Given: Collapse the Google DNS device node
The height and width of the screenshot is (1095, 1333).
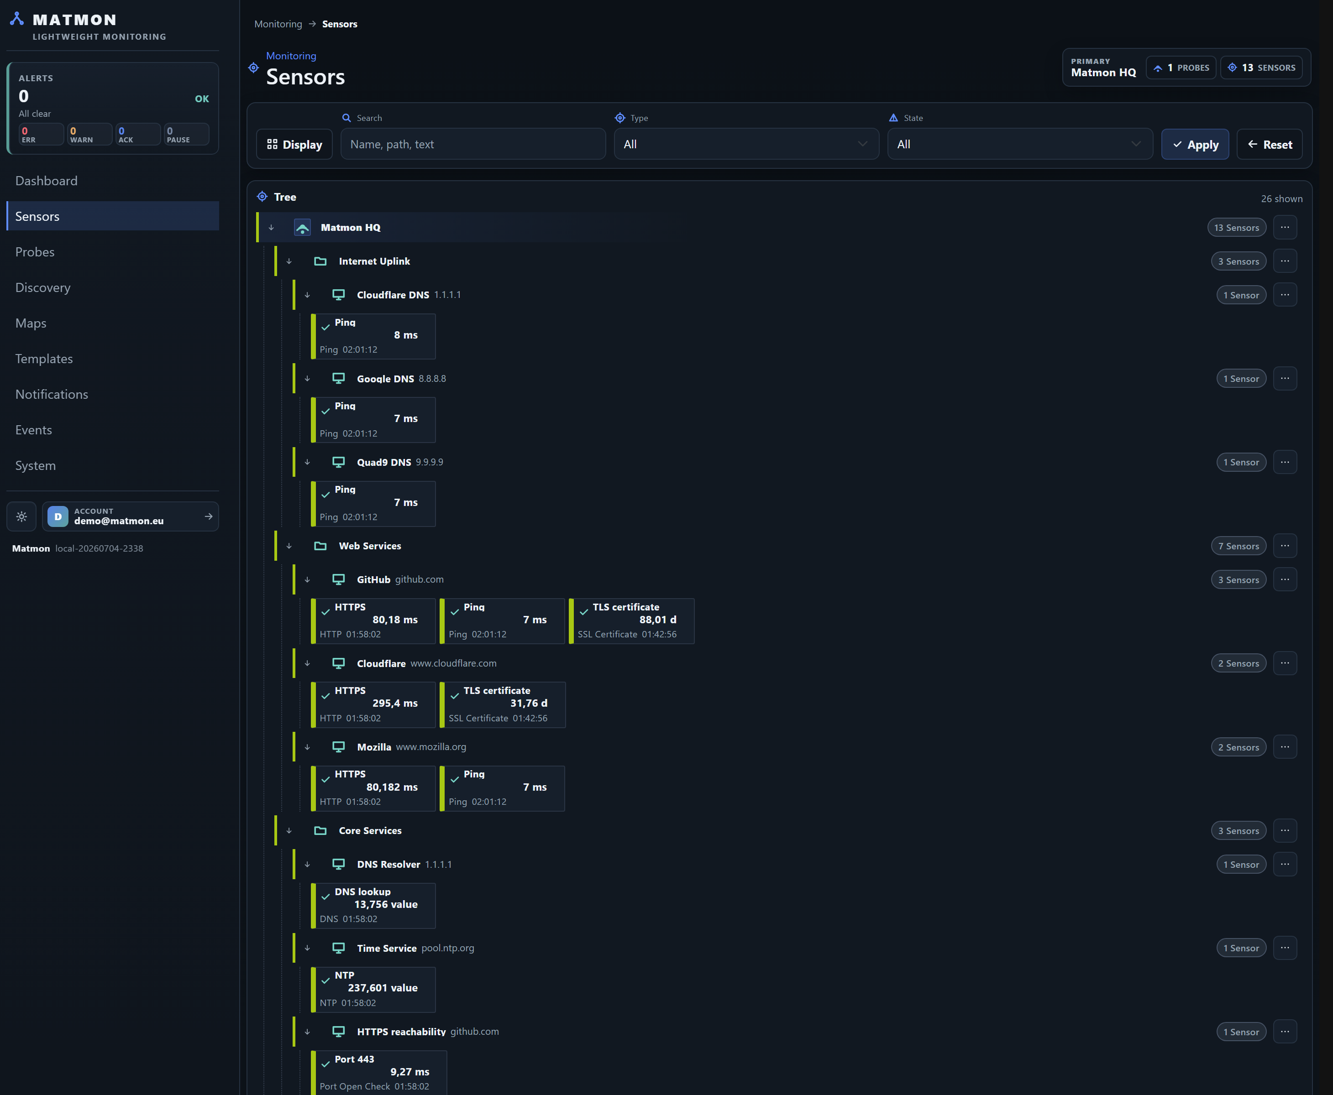Looking at the screenshot, I should (x=307, y=378).
